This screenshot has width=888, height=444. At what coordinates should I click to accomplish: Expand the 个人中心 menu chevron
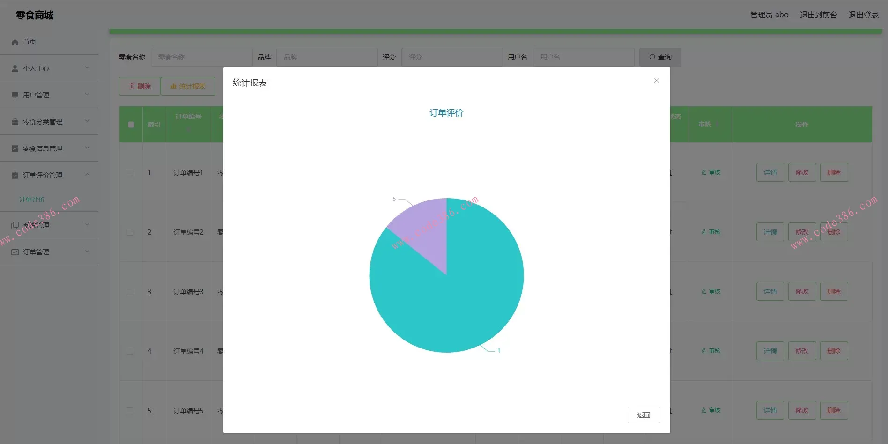[87, 68]
